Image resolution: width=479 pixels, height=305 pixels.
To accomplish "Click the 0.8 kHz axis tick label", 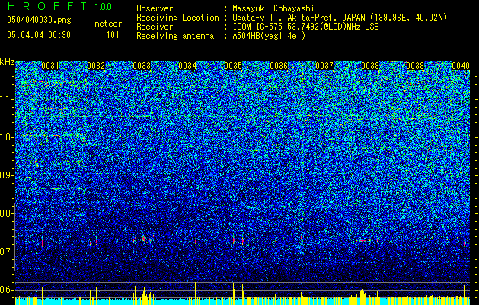I will [x=6, y=213].
